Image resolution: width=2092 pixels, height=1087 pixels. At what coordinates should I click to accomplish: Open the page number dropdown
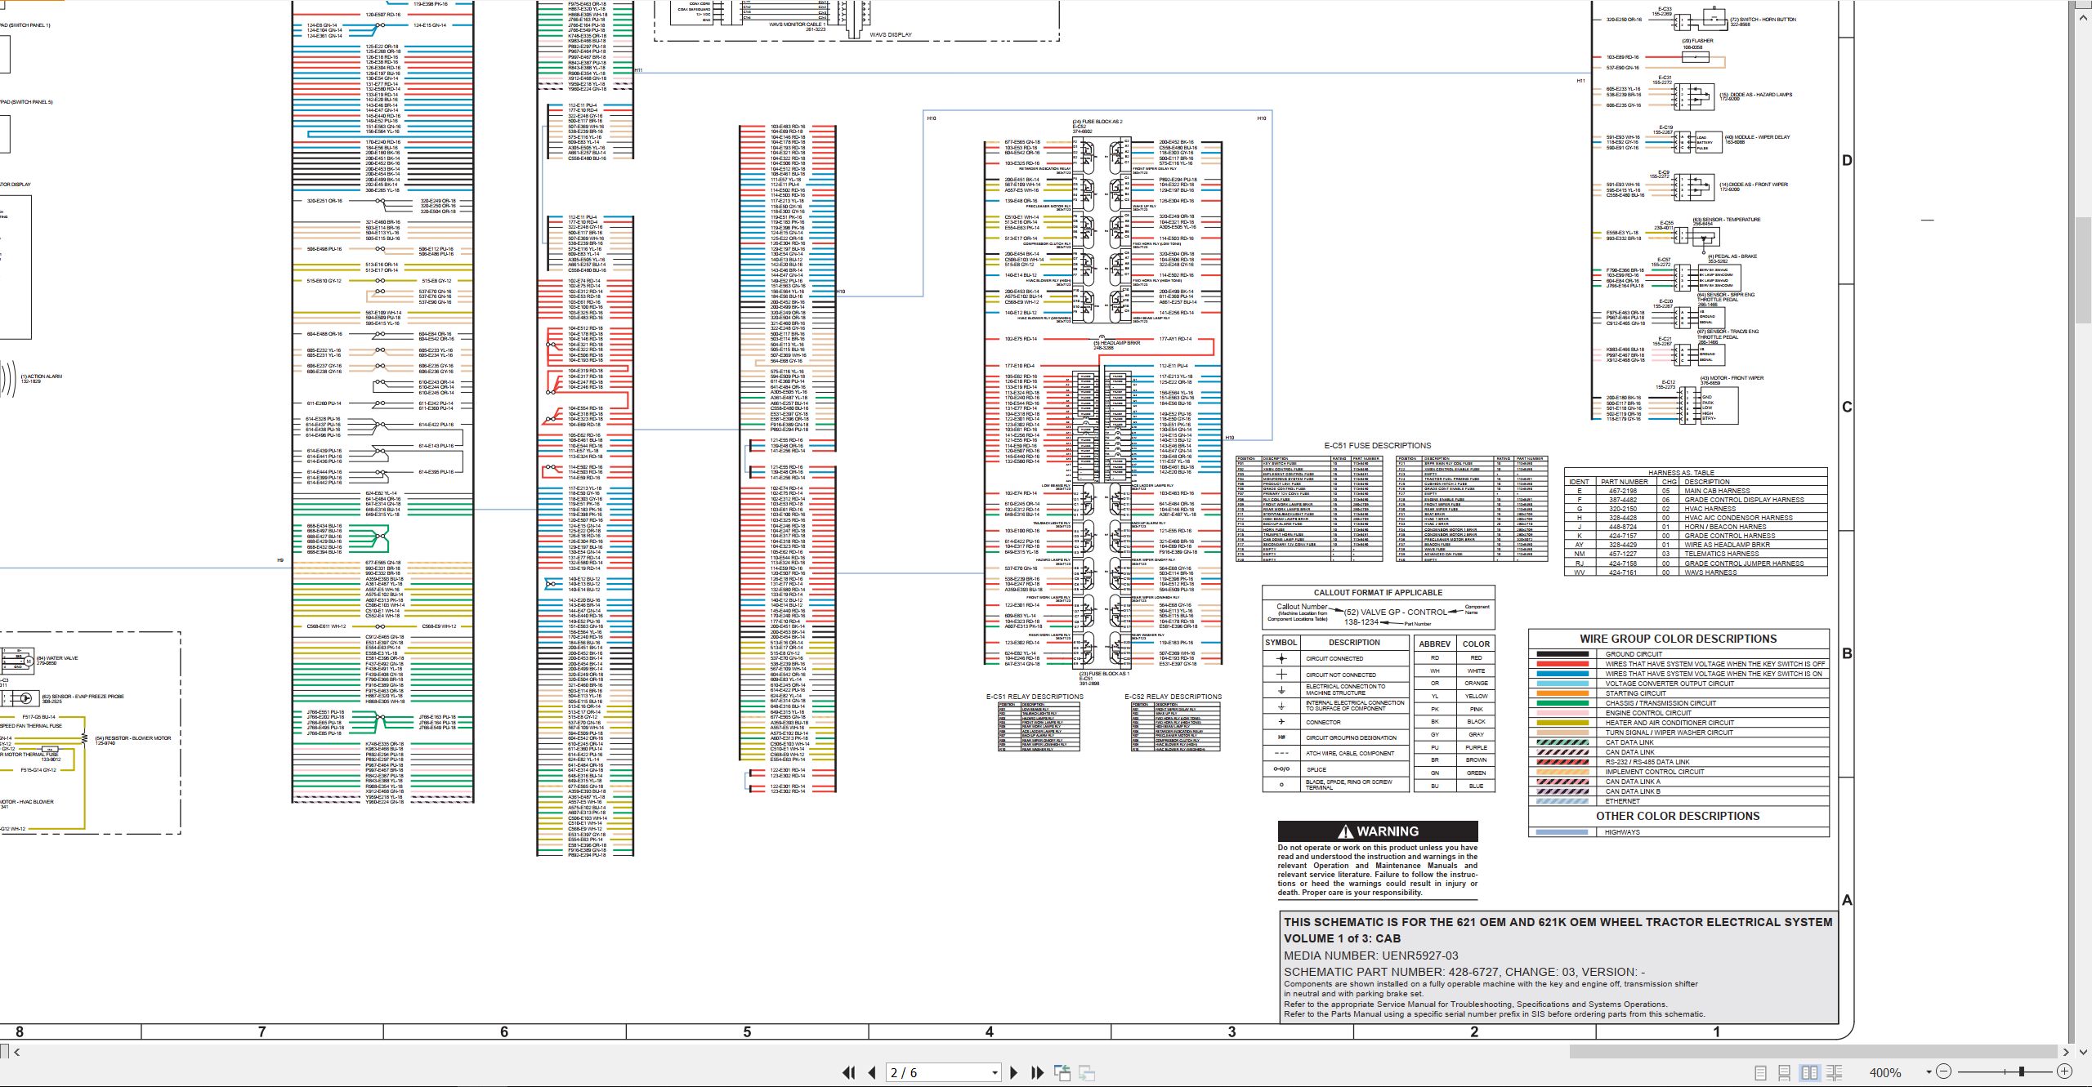(x=995, y=1073)
